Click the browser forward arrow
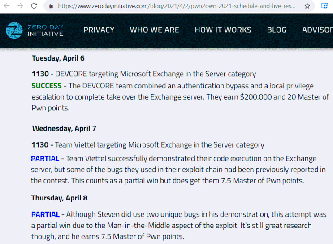333x244 pixels. tap(20, 6)
